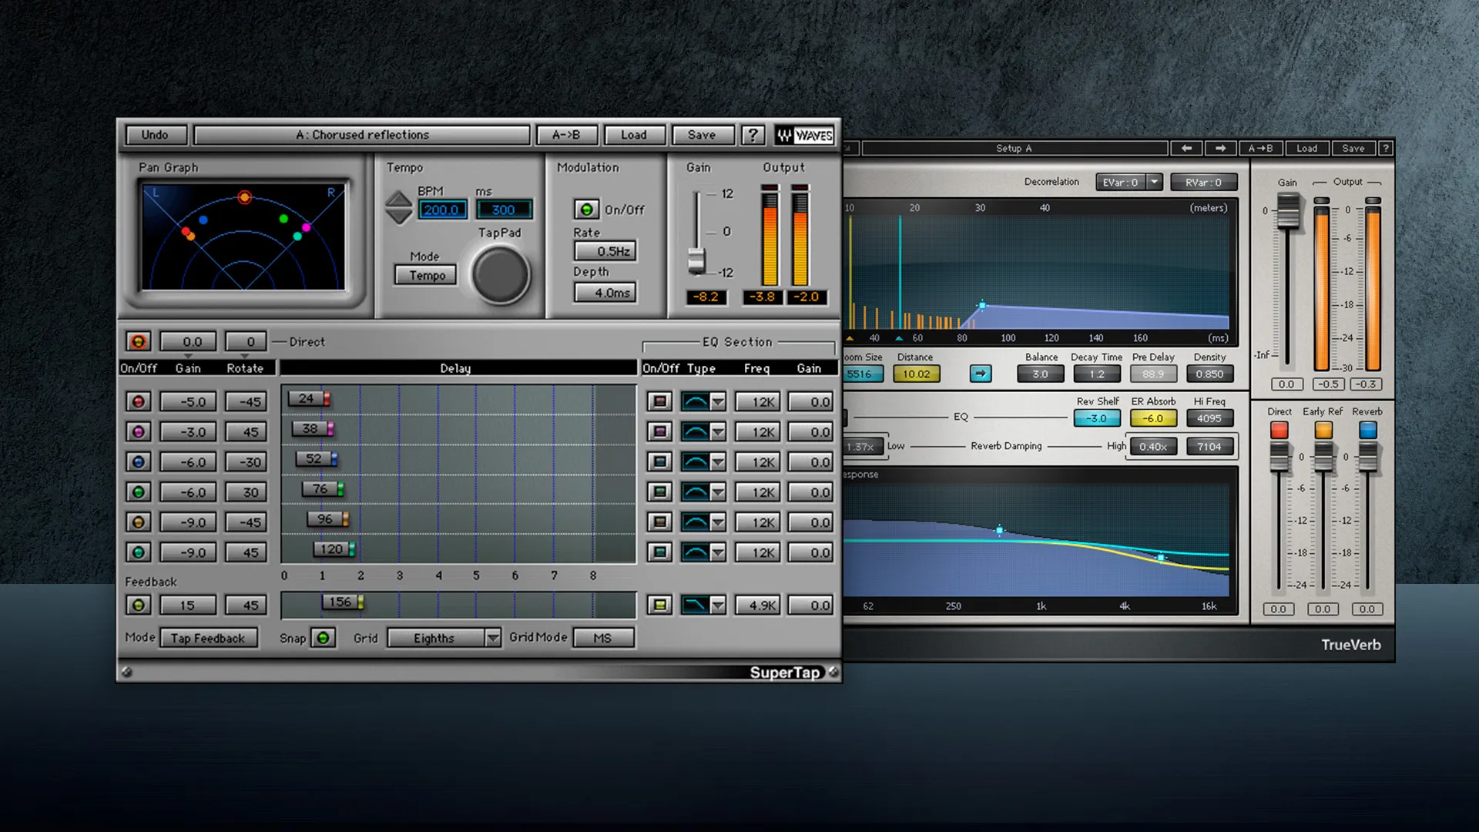Toggle Modulation On/Off in SuperTap

point(586,210)
